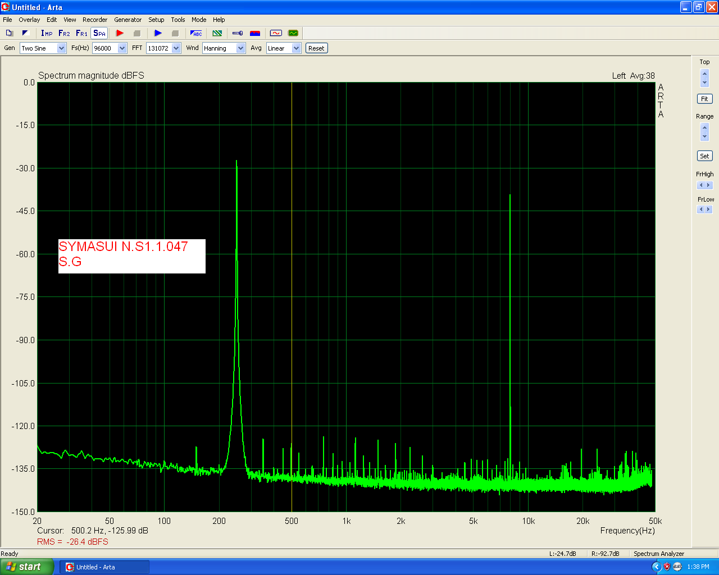719x575 pixels.
Task: Click the Cursor 500.2 Hz readout text
Action: (x=93, y=531)
